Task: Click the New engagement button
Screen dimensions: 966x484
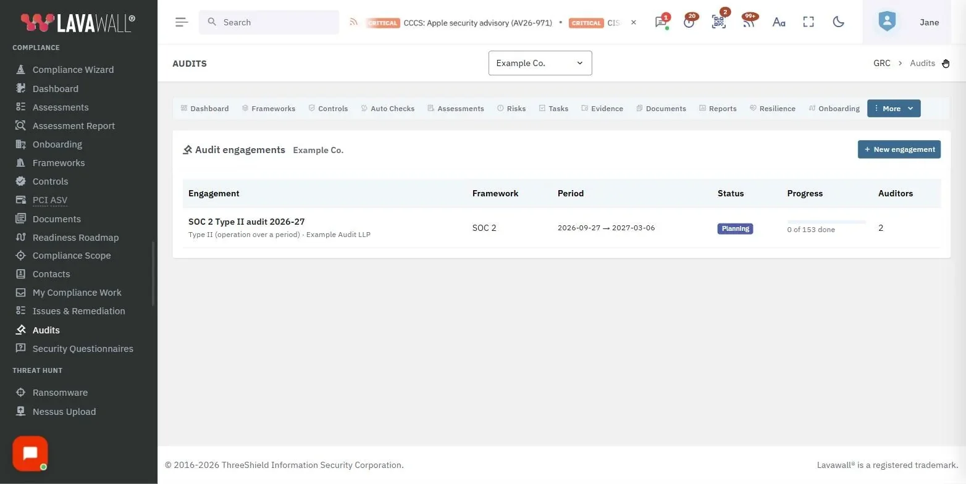Action: coord(899,149)
